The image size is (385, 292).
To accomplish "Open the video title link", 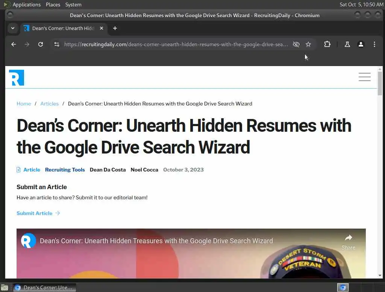I will [x=156, y=241].
